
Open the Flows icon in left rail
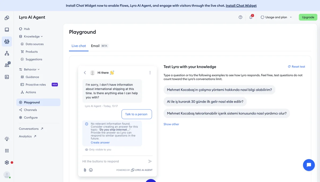coord(7,54)
